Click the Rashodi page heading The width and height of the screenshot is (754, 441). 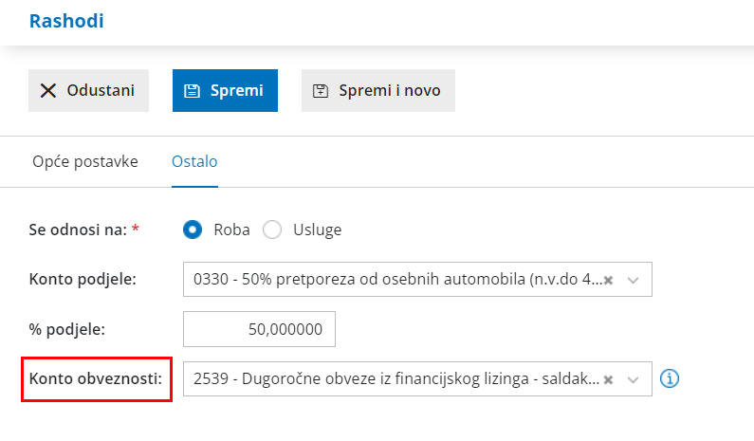(66, 21)
